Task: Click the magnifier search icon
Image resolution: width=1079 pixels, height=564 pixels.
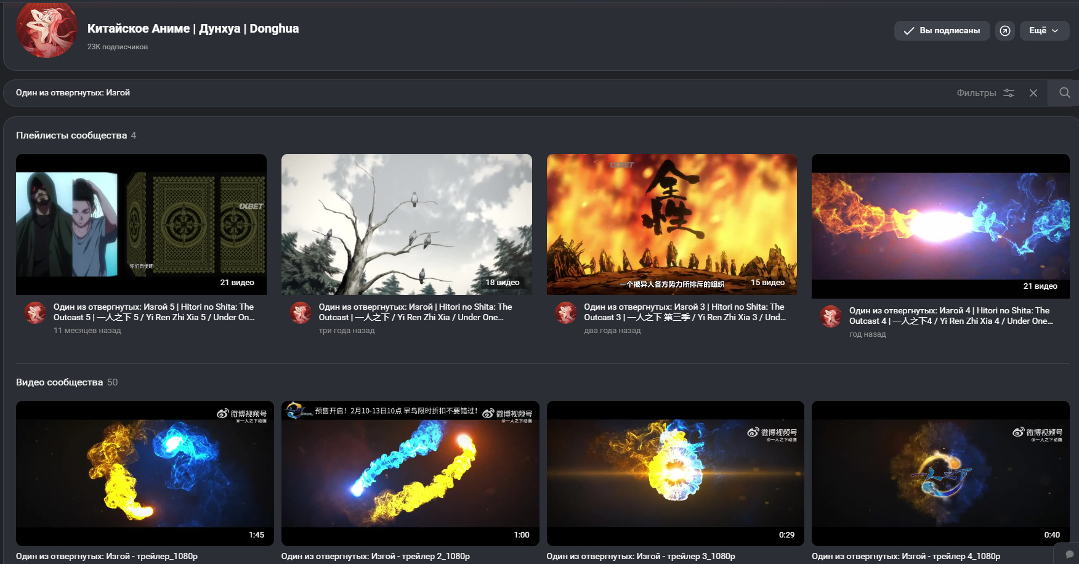Action: pyautogui.click(x=1064, y=93)
